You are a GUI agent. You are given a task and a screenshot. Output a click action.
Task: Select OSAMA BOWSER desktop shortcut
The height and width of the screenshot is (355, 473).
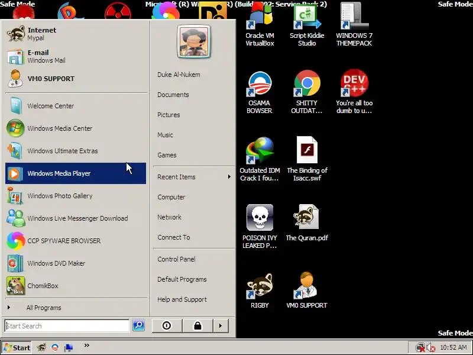point(260,92)
